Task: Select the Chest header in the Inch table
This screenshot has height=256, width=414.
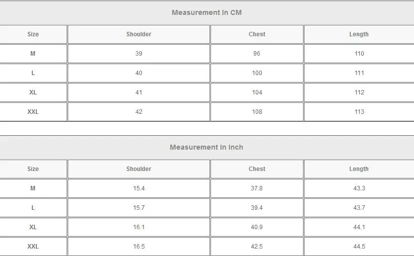Action: [x=257, y=169]
